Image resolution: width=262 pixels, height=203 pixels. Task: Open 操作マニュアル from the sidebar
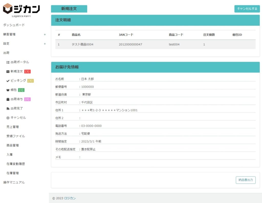click(x=14, y=182)
